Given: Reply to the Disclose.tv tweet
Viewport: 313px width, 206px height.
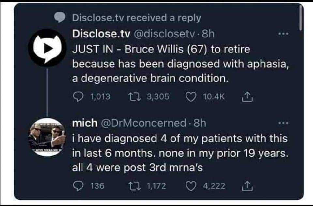Looking at the screenshot, I should point(78,96).
